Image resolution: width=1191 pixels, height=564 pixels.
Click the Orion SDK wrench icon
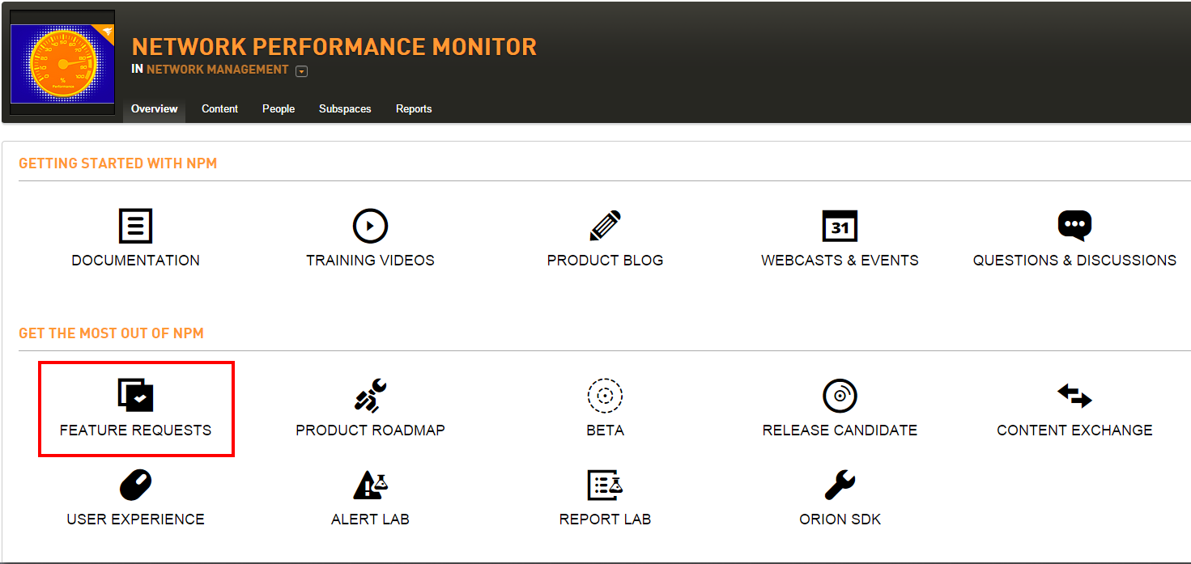click(840, 486)
